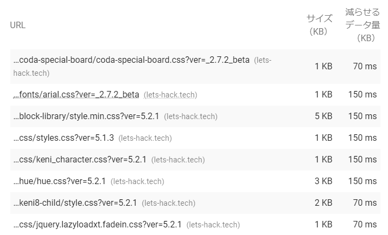Click the URL column header
Image resolution: width=388 pixels, height=235 pixels.
(17, 25)
